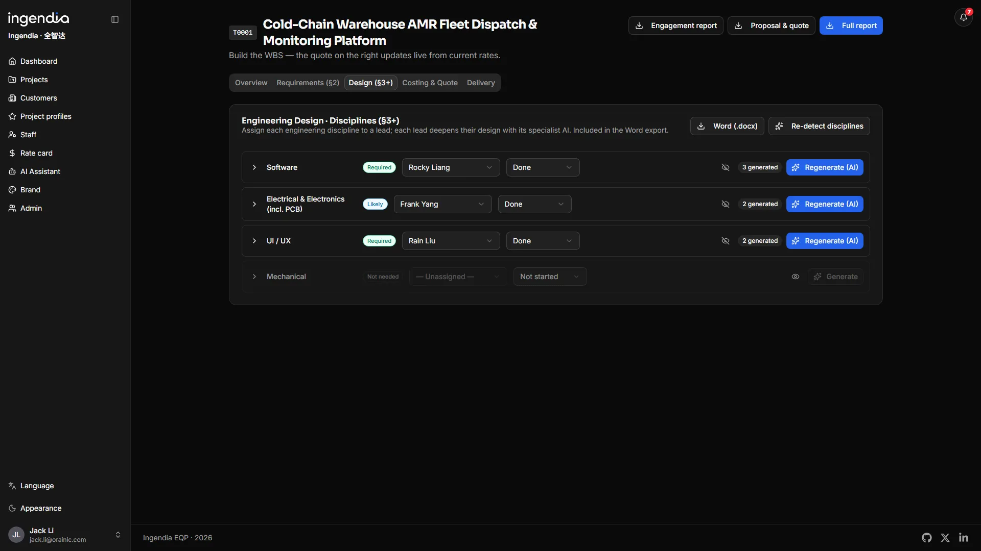Screen dimensions: 981x551
Task: Open the notifications bell
Action: pos(963,17)
